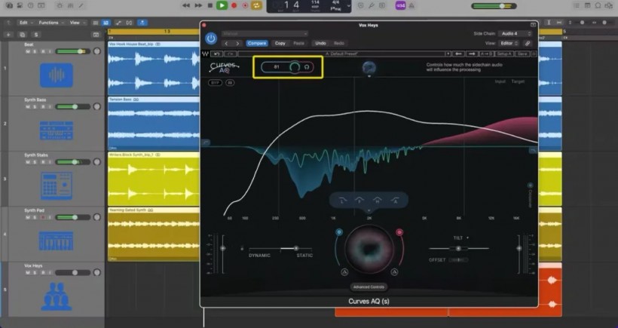
Task: Toggle the Metronome icon
Action: (x=411, y=5)
